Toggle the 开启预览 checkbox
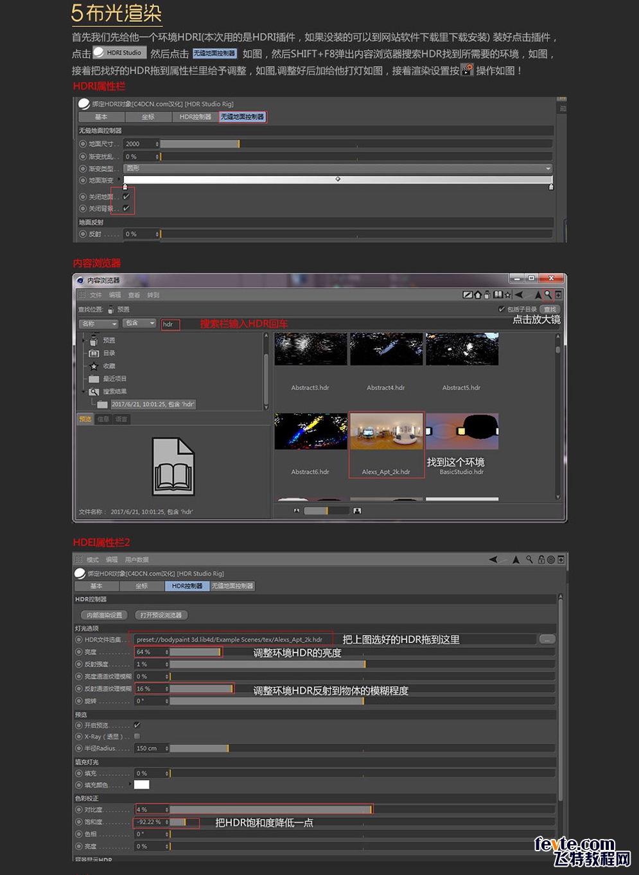 (137, 725)
